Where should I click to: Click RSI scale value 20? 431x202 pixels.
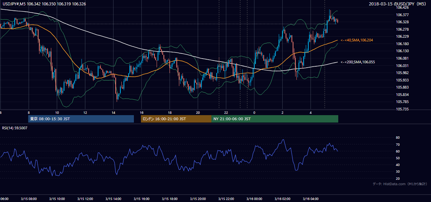(398, 178)
